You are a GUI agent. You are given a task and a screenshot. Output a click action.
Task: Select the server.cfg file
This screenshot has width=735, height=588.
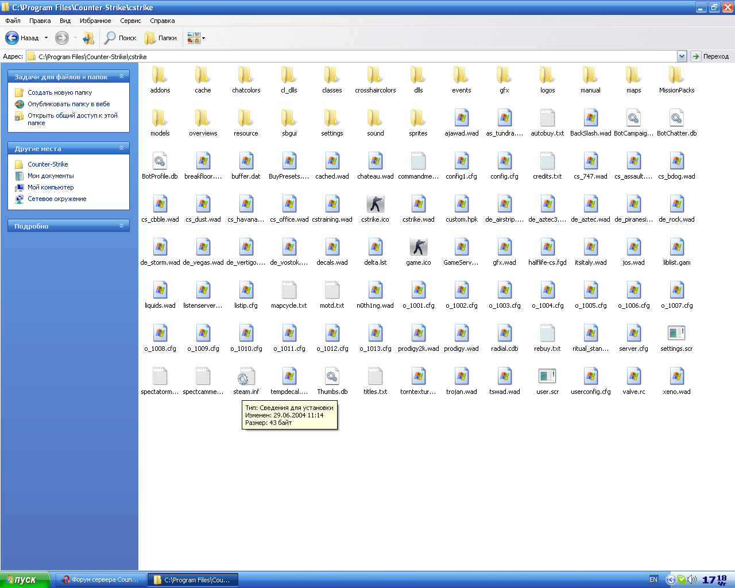point(633,338)
